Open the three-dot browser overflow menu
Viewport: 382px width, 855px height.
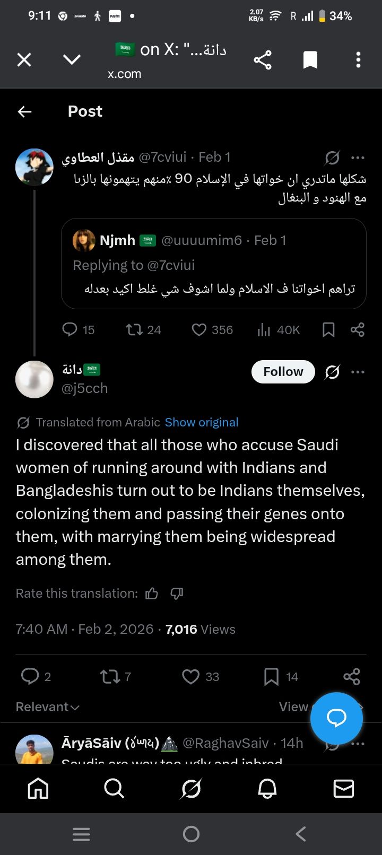pos(358,59)
